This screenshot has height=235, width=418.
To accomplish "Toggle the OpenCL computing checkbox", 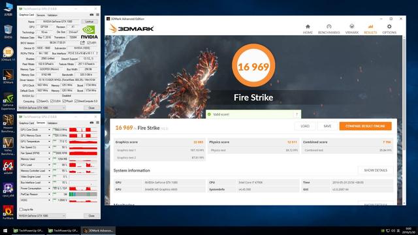I will pyautogui.click(x=38, y=101).
